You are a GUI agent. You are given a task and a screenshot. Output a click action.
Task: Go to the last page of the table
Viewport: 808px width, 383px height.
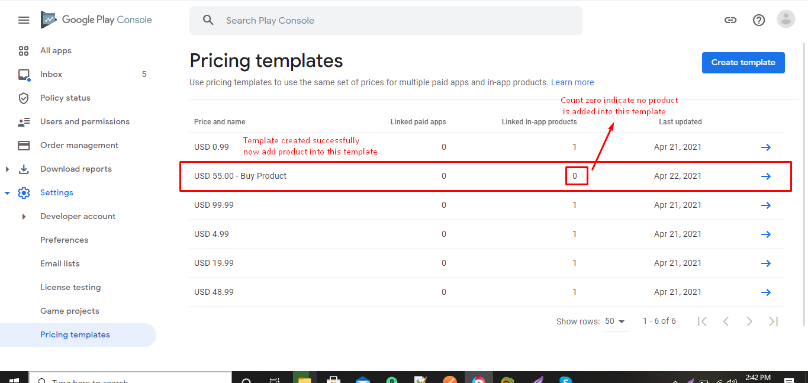click(773, 321)
